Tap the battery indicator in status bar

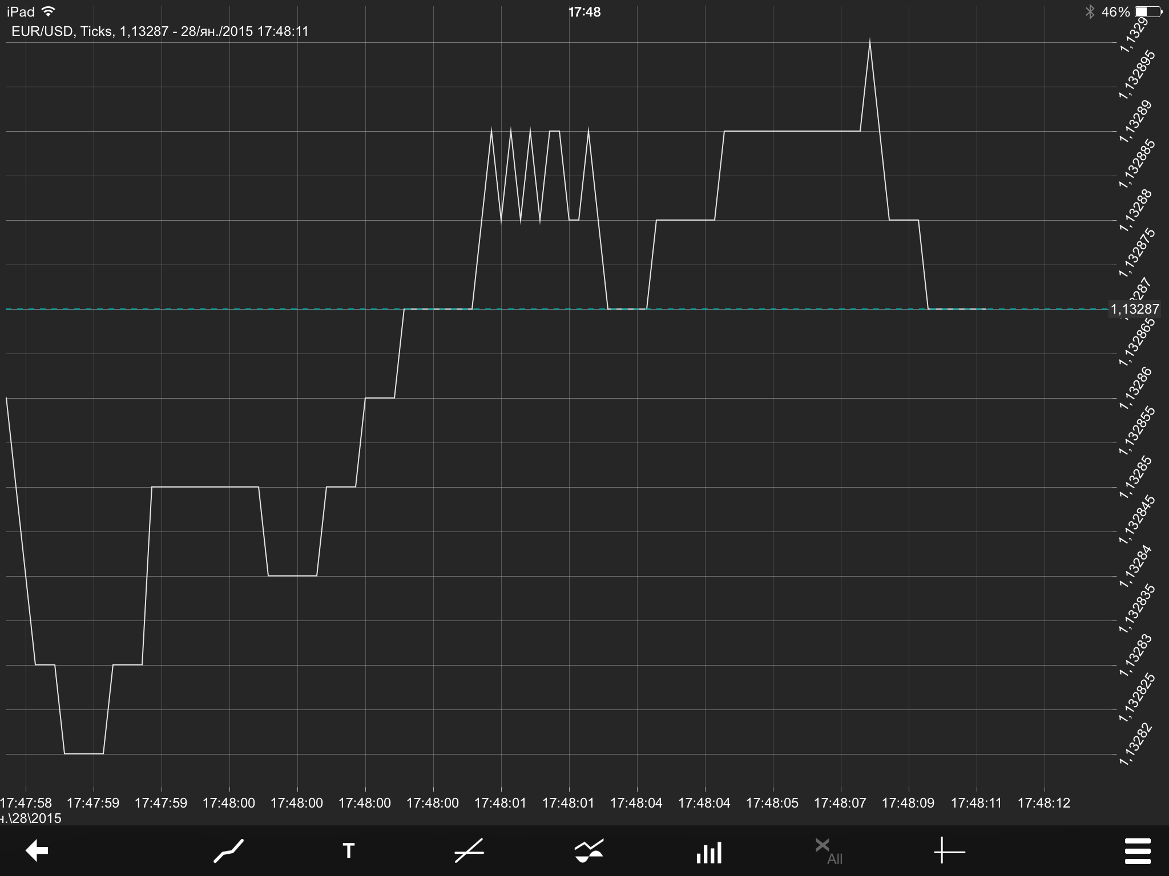[x=1147, y=12]
